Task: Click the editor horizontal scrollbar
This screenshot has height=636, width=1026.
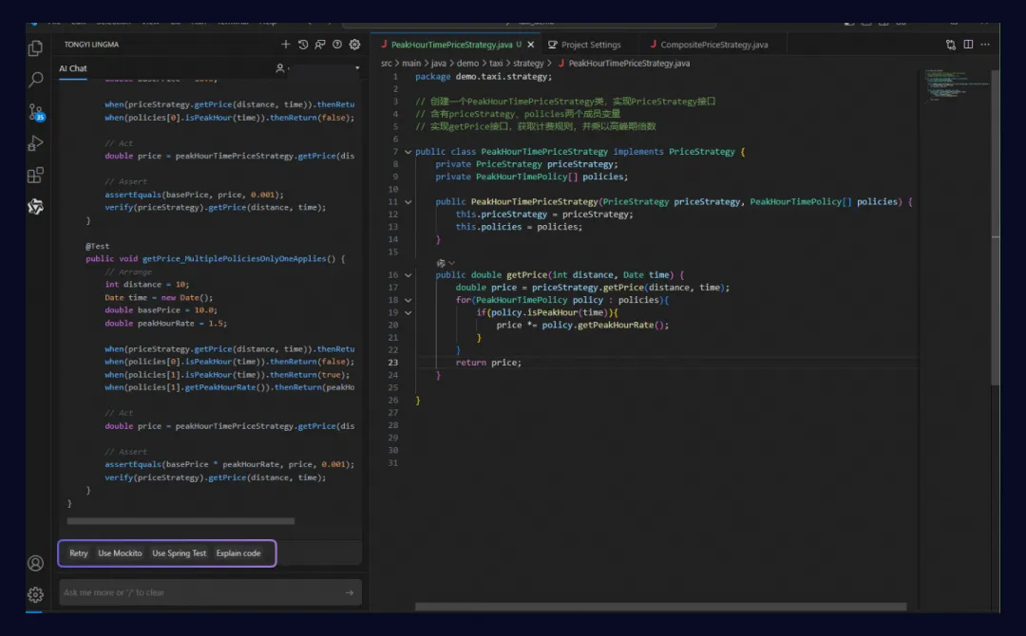Action: [x=661, y=607]
